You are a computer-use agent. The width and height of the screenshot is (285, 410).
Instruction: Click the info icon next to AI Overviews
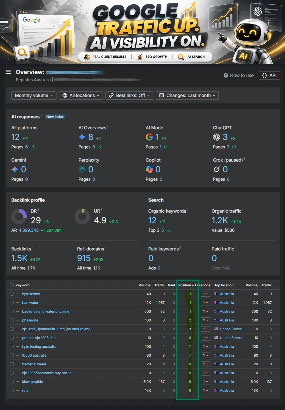(x=108, y=126)
